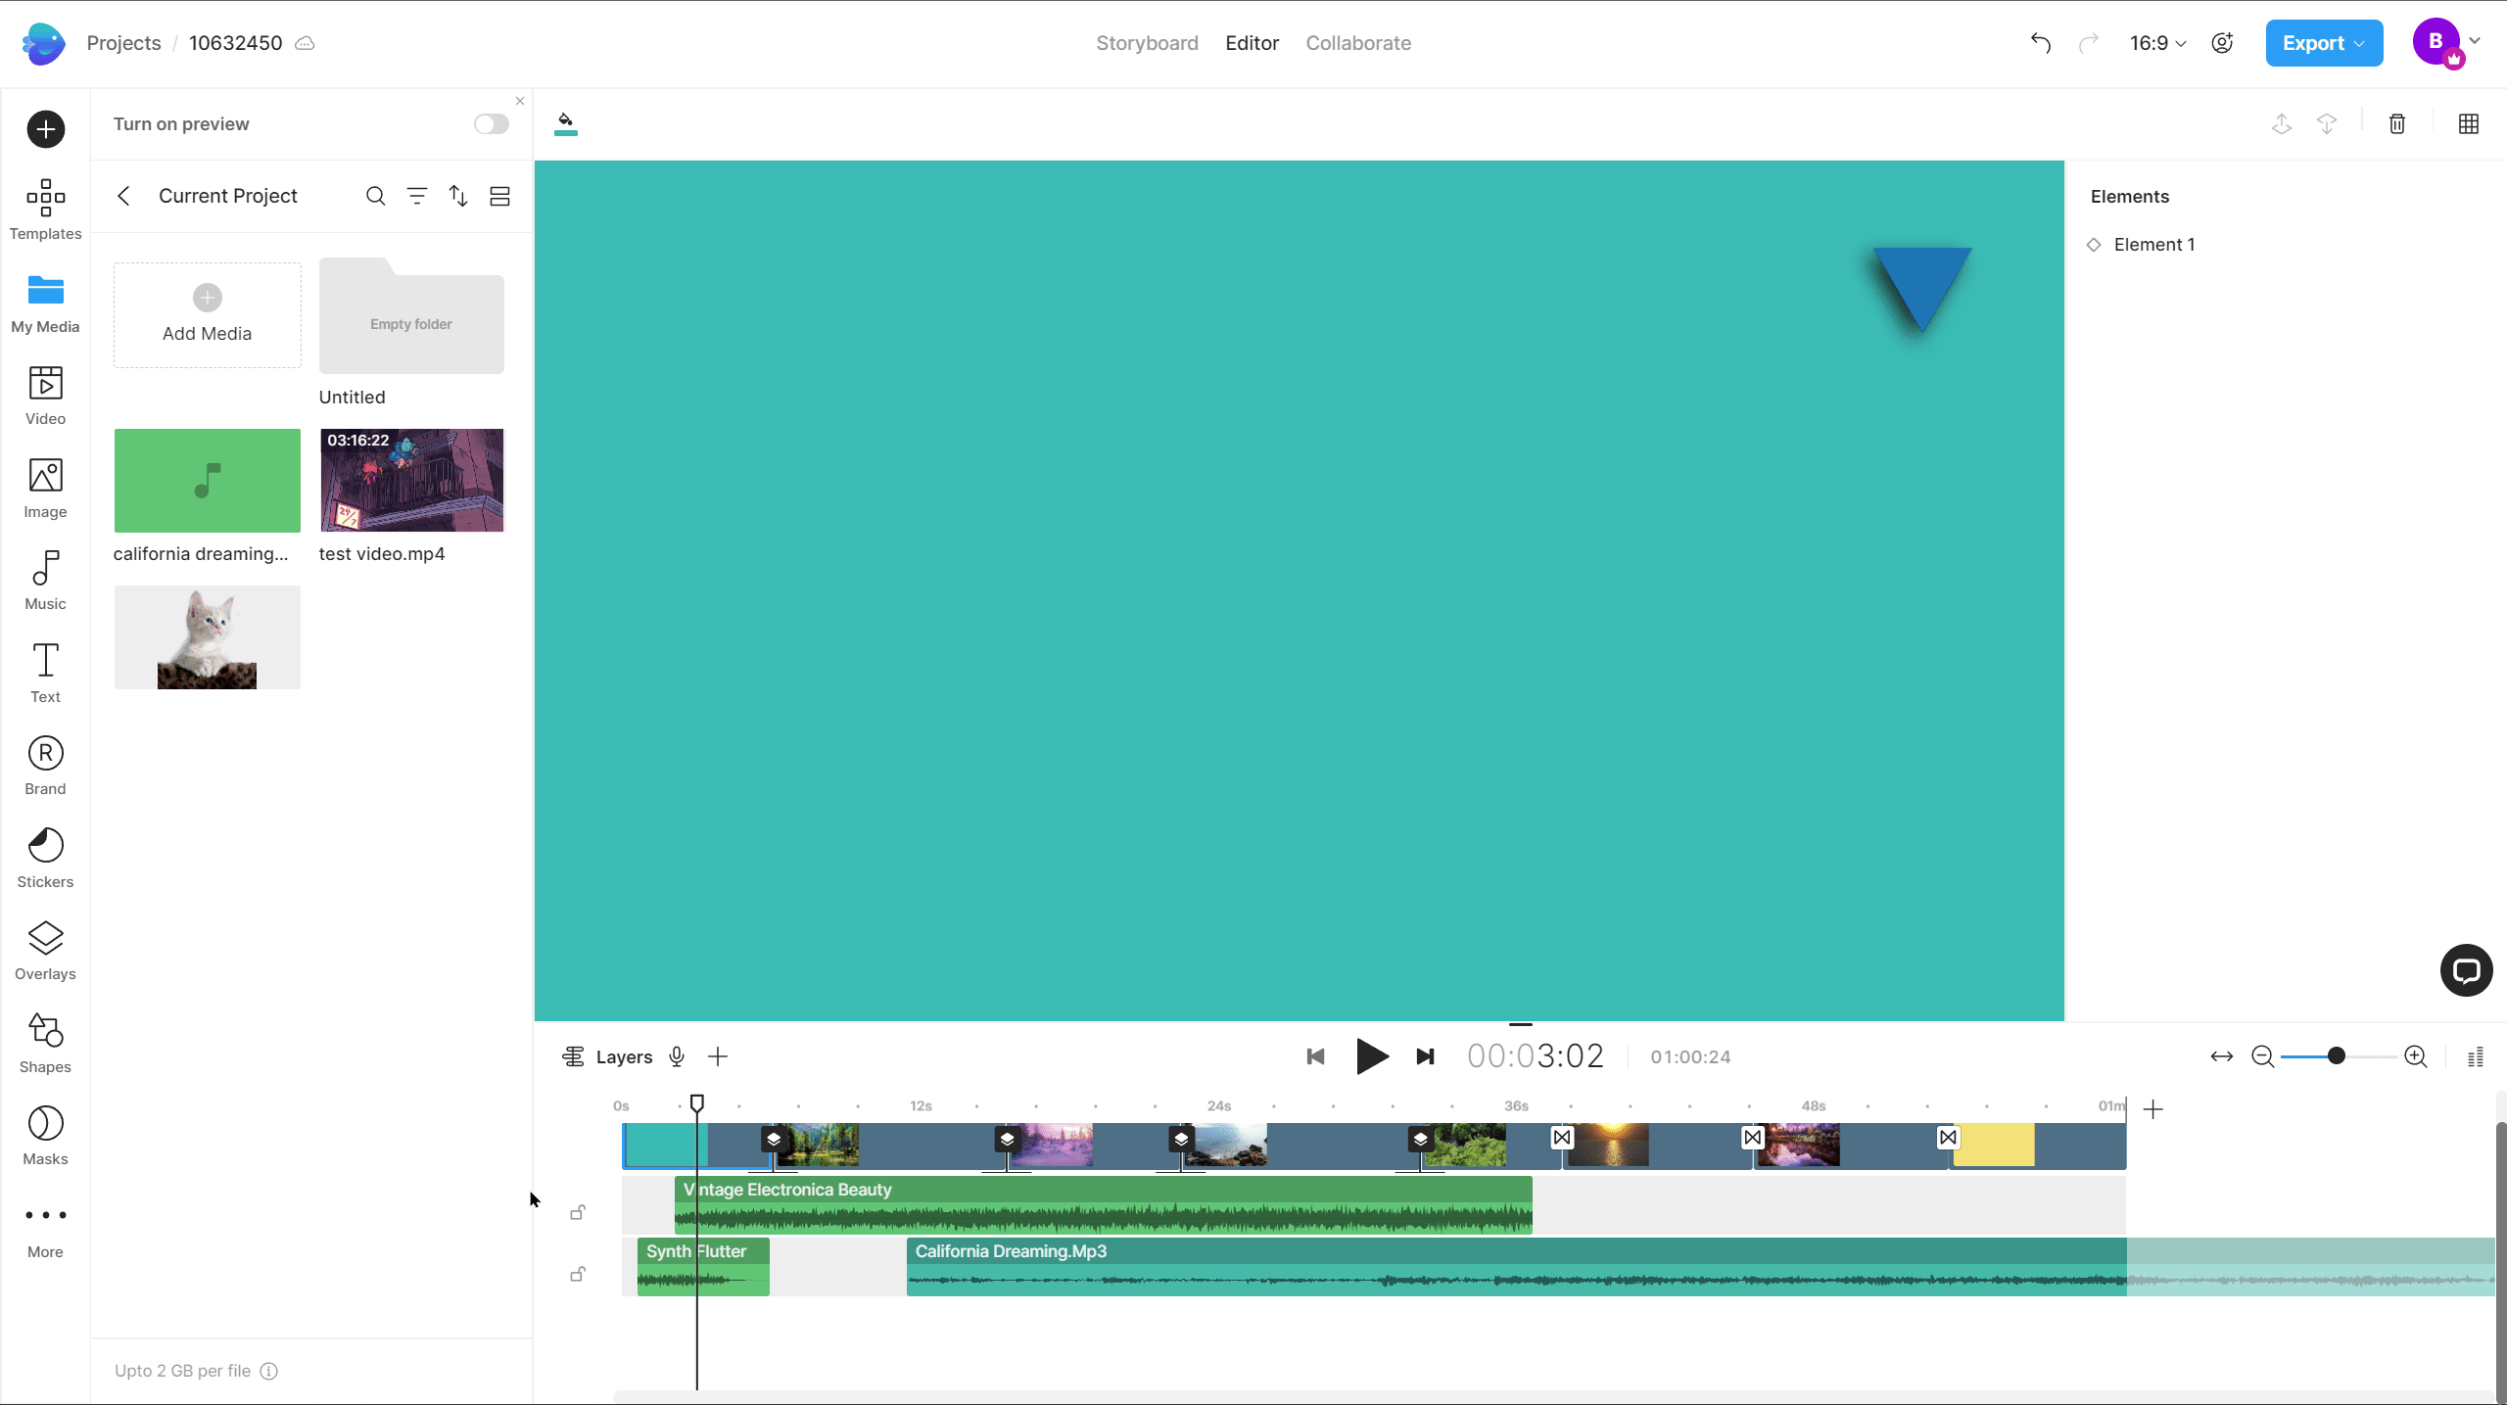Screen dimensions: 2507x1405
Task: Toggle the Turn on preview switch
Action: (x=491, y=123)
